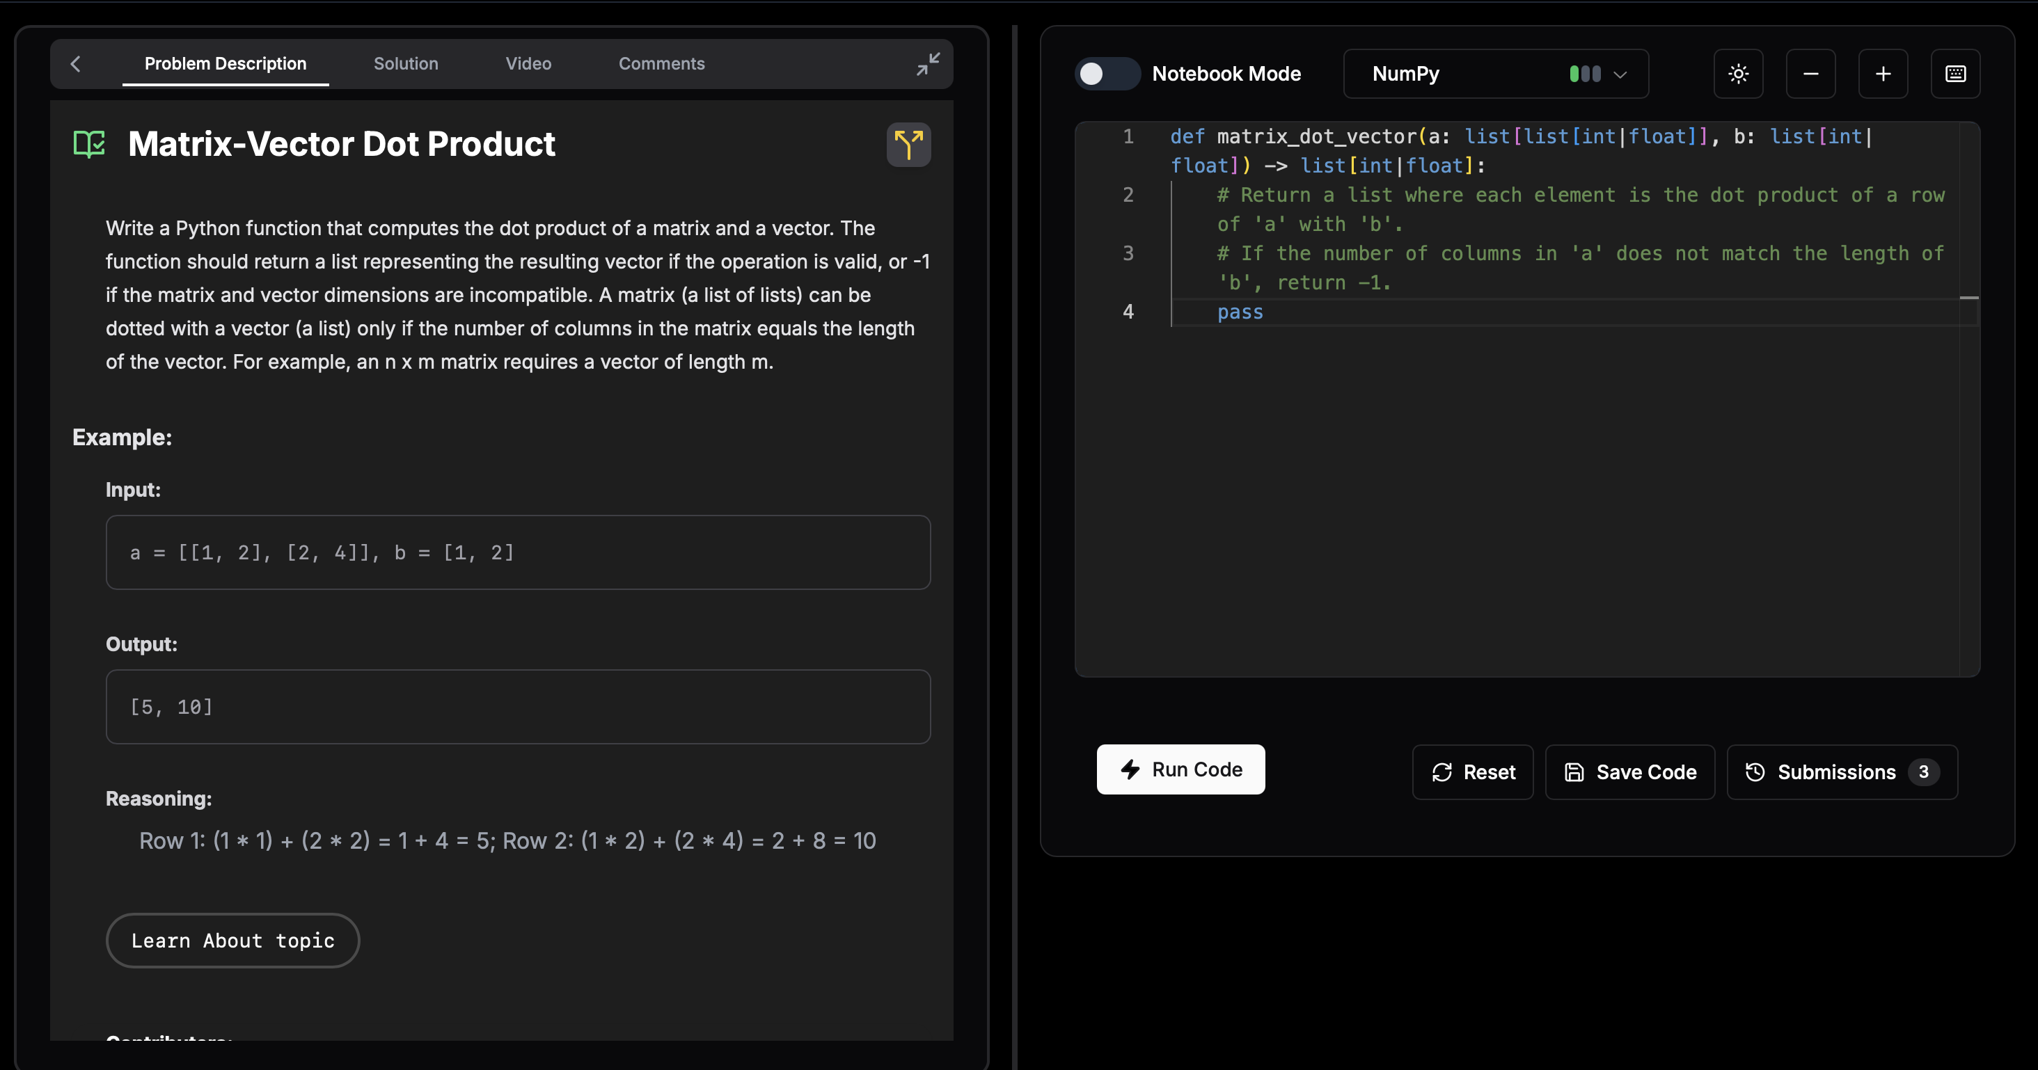Click the Reasoning text starting 'Row 1: (1 * 1)'

tap(508, 840)
